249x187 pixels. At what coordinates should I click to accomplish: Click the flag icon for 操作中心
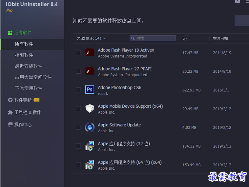(x=10, y=124)
